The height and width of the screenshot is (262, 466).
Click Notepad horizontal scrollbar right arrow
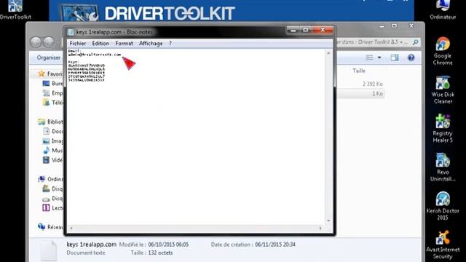pyautogui.click(x=320, y=228)
